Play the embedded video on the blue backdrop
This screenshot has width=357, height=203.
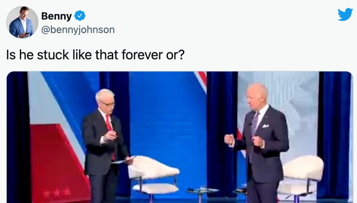click(180, 137)
